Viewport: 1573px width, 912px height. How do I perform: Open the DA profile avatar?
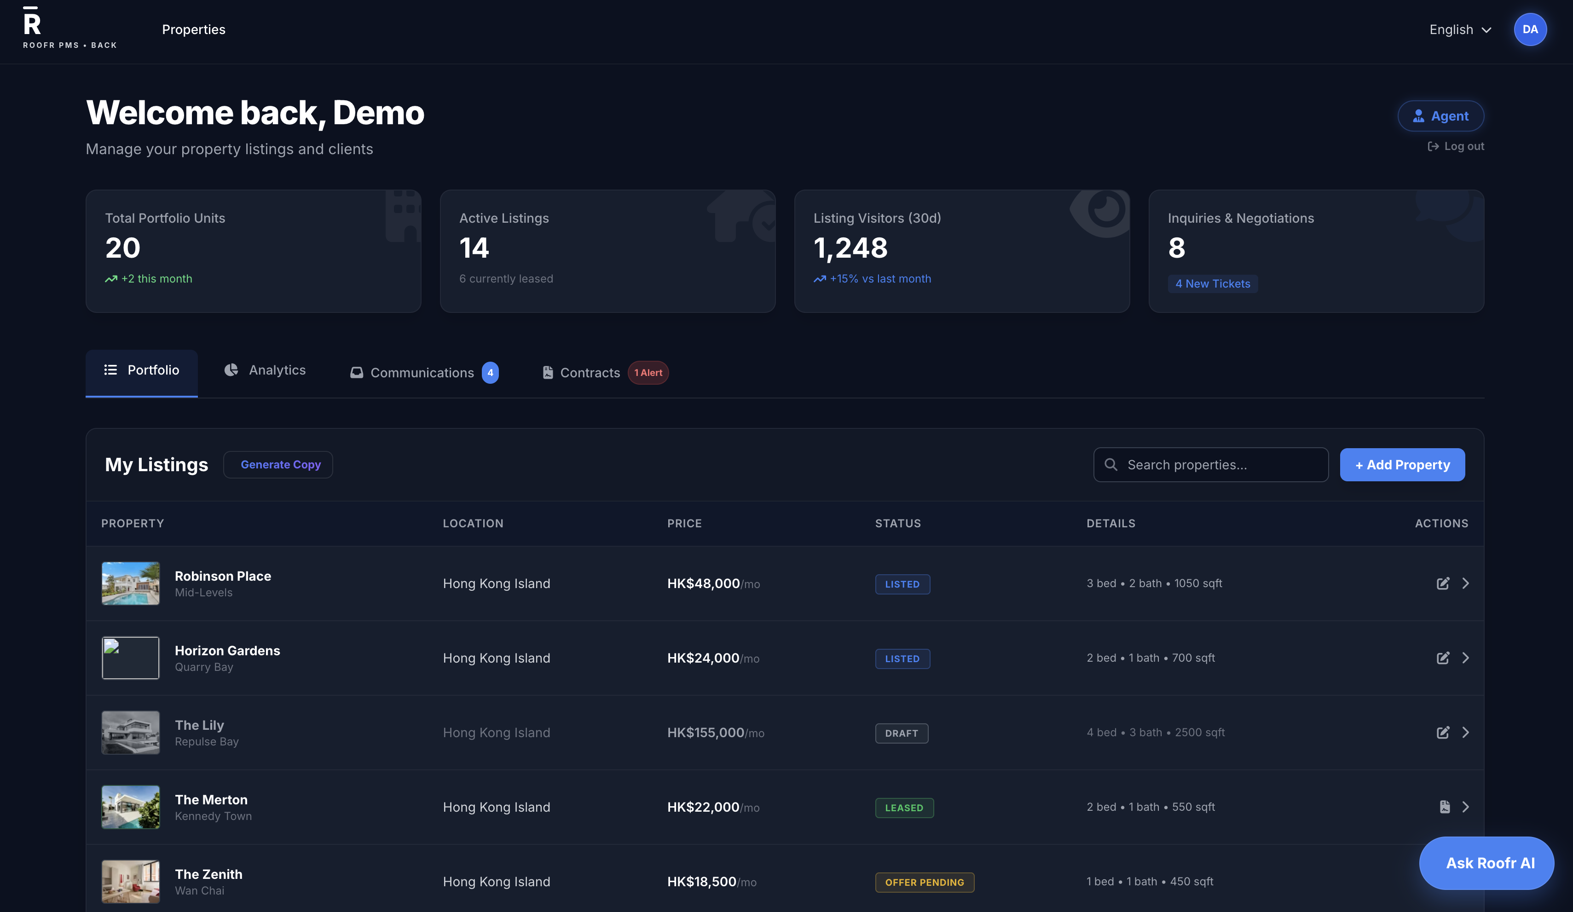1530,29
